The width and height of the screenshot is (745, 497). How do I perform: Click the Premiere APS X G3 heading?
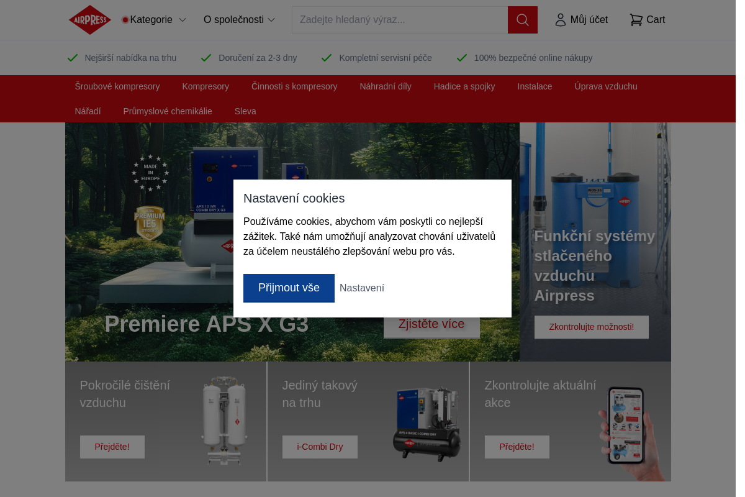point(207,324)
